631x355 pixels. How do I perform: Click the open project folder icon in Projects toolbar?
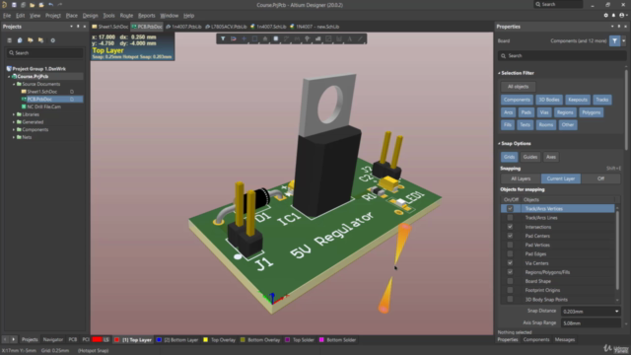click(x=31, y=40)
